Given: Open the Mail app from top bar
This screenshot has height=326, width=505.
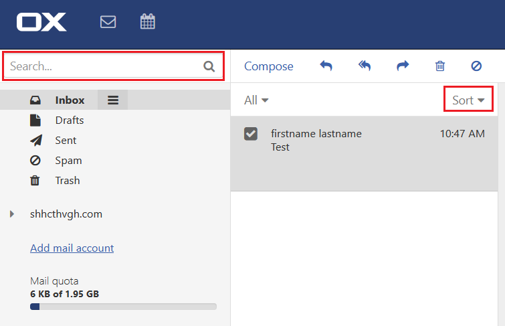Looking at the screenshot, I should [108, 22].
